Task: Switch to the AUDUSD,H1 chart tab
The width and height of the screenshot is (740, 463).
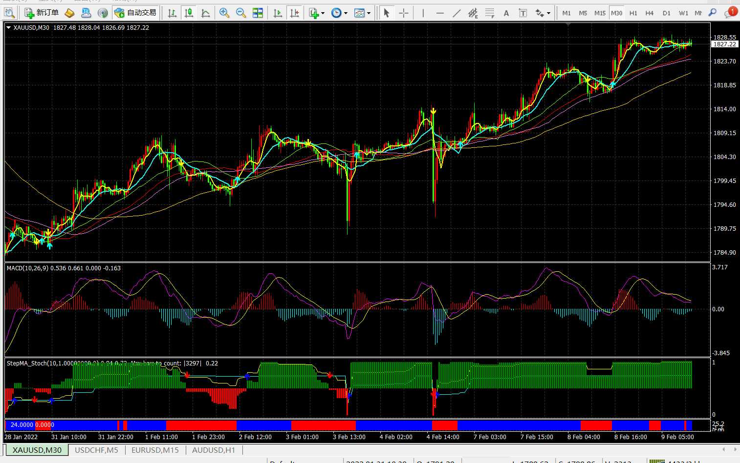Action: (x=213, y=450)
